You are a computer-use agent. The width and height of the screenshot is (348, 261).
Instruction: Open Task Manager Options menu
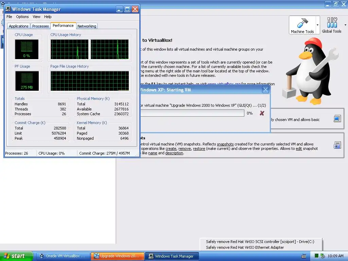pos(22,17)
